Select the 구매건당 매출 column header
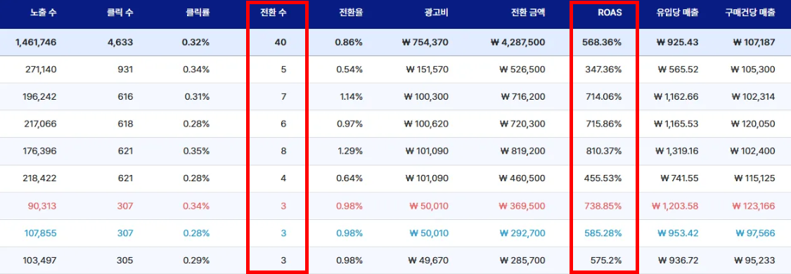791x274 pixels. tap(750, 13)
